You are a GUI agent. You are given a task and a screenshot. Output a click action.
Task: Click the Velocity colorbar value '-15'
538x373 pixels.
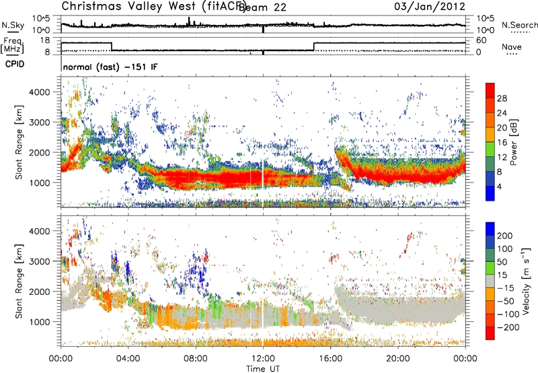point(506,288)
